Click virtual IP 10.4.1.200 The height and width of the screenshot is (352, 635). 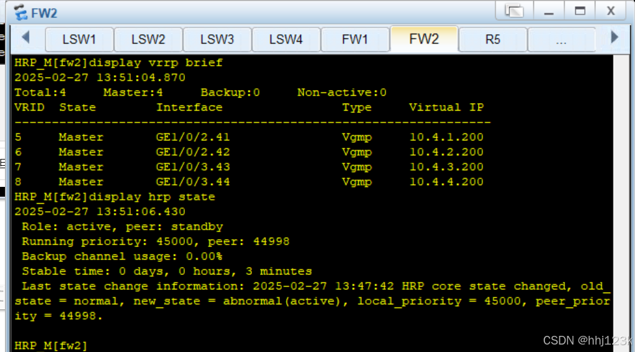point(446,137)
